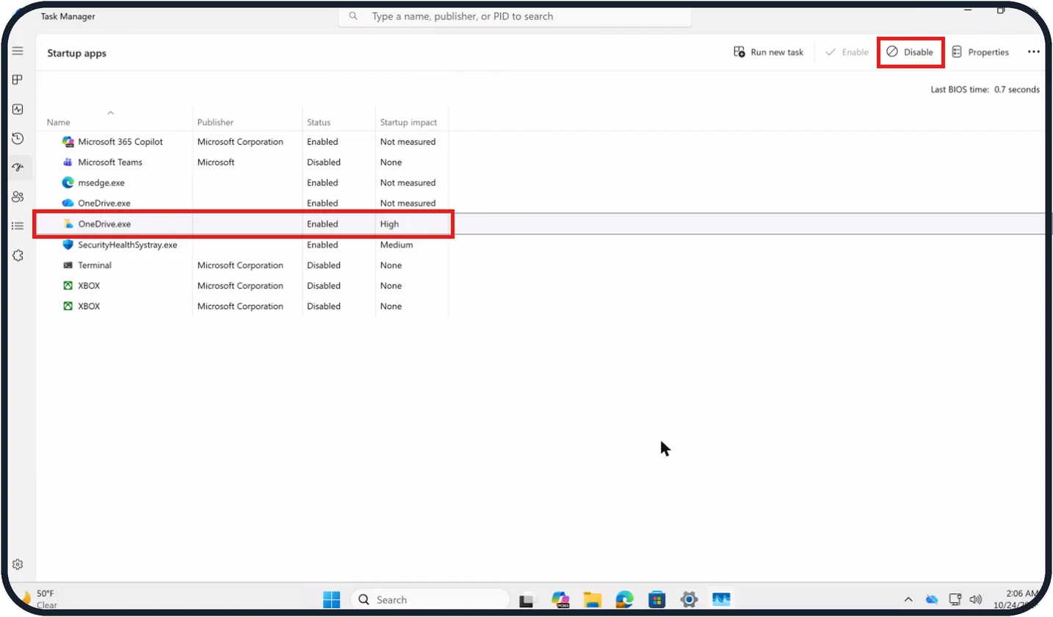Click the Terminal row icon

68,265
